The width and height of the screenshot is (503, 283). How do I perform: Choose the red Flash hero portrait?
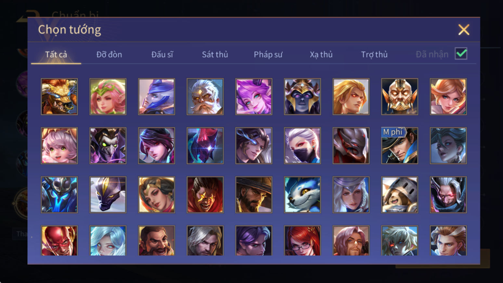[x=59, y=240]
